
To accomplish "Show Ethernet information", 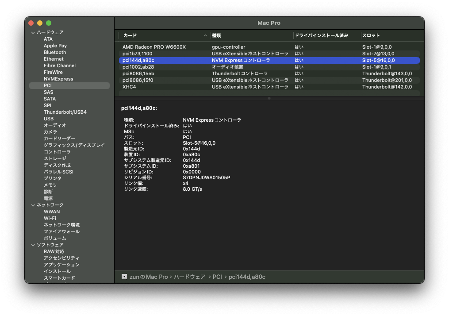I will 54,59.
